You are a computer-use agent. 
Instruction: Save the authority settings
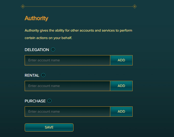click(49, 128)
